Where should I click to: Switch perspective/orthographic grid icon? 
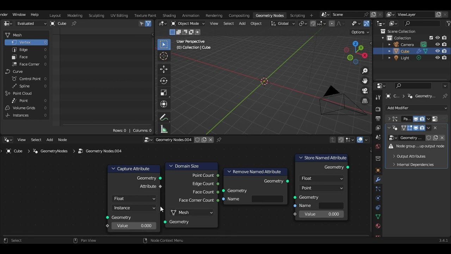tap(365, 101)
